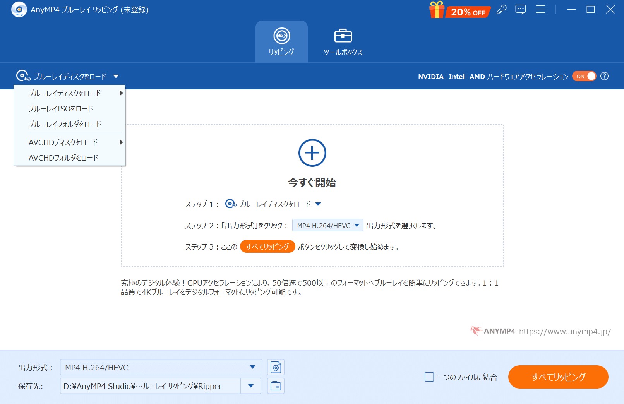Open the 出力形式 MP4 H.264/HEVC combo box
624x404 pixels.
coord(161,367)
